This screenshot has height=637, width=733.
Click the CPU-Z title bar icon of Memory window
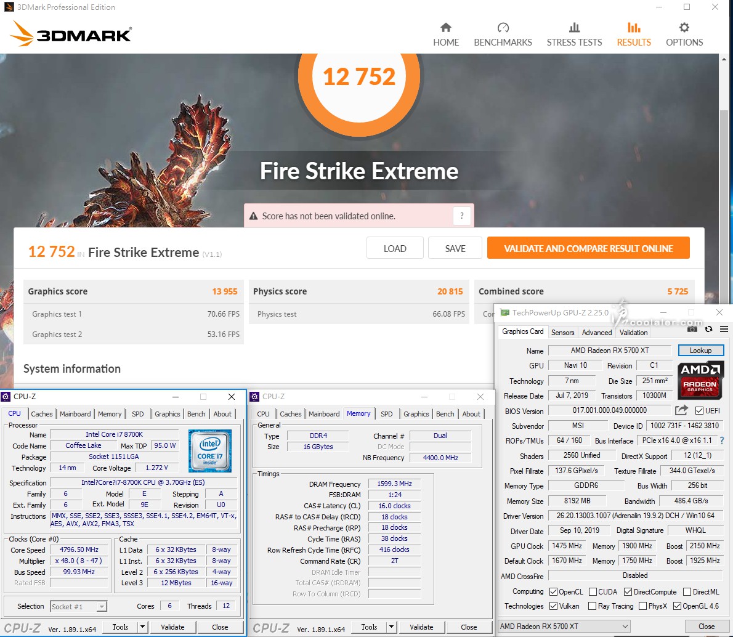[x=254, y=397]
